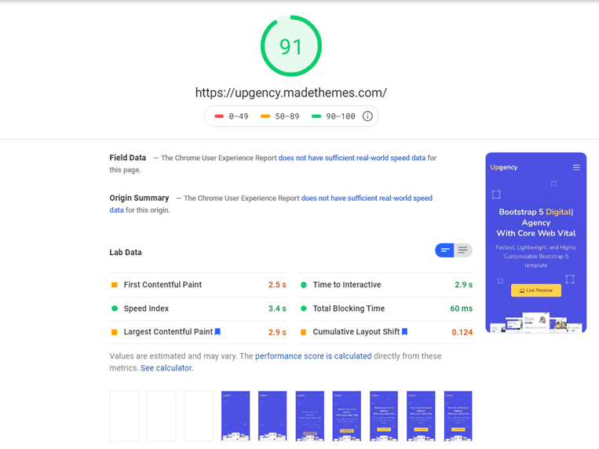599x449 pixels.
Task: Click the bookmark icon next to Cumulative Layout Shift
Action: coord(404,332)
